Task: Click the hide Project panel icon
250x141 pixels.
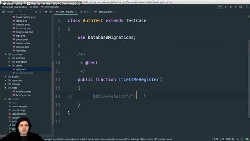Action: pyautogui.click(x=51, y=12)
